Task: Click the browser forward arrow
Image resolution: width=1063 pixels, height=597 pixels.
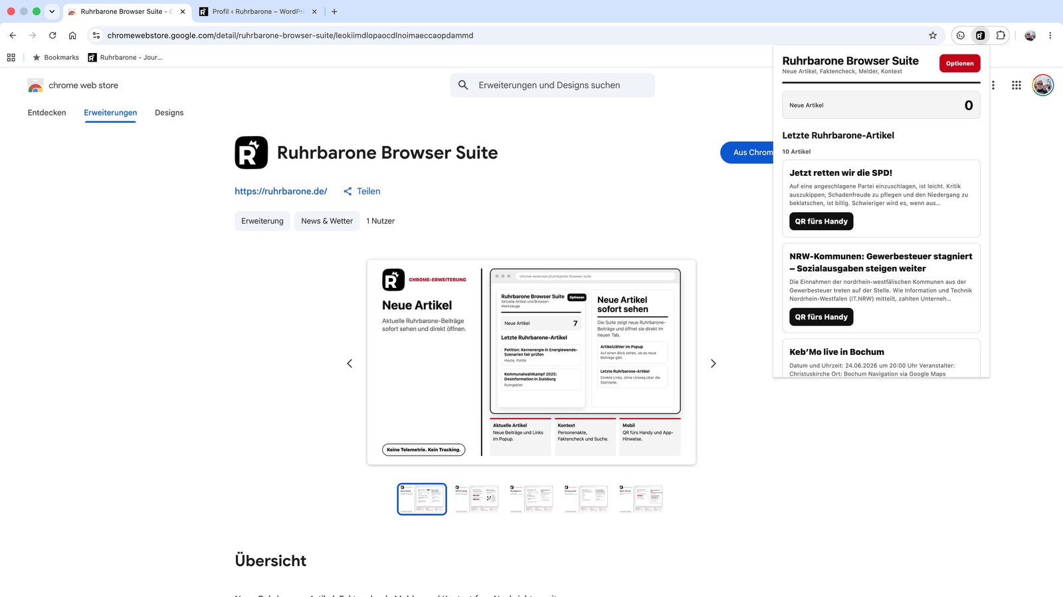Action: (33, 35)
